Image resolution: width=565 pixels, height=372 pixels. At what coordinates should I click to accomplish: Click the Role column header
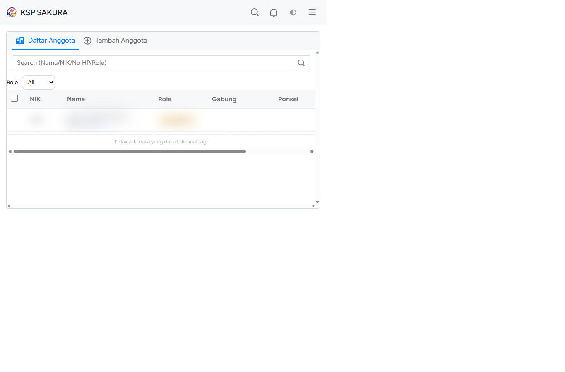point(165,99)
